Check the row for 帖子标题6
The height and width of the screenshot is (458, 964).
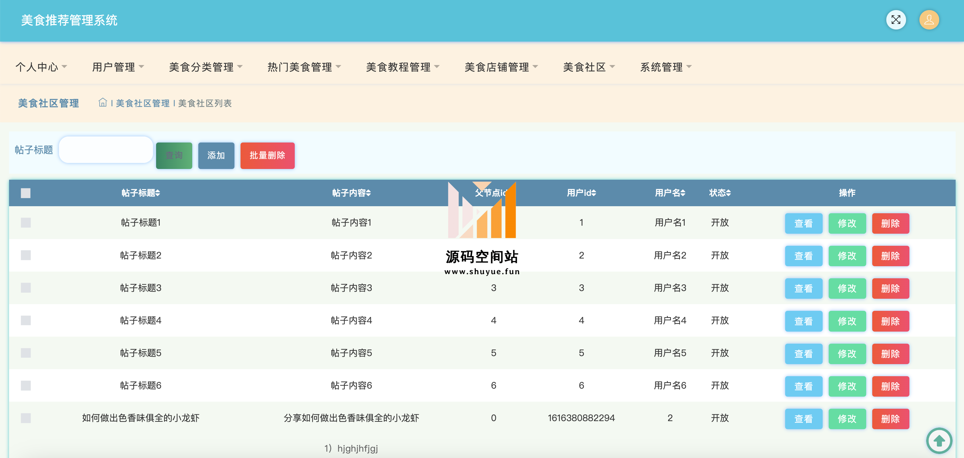[25, 385]
